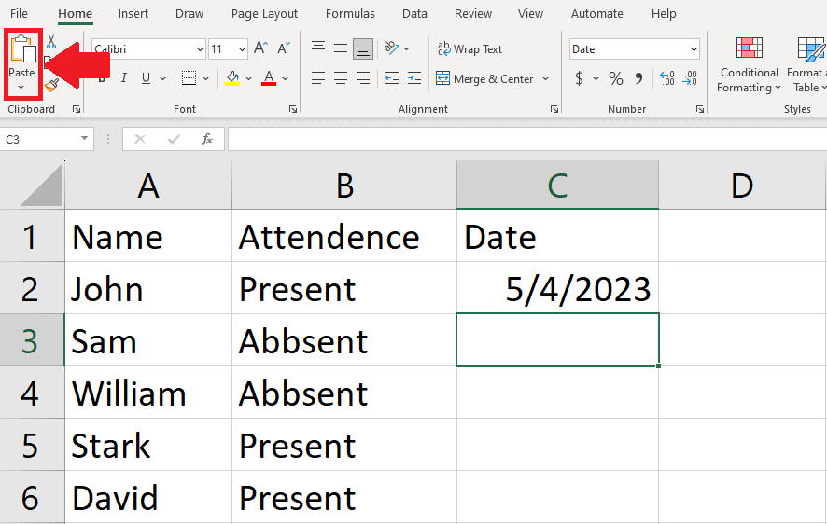Click the yellow Fill Color swatch

(x=232, y=78)
